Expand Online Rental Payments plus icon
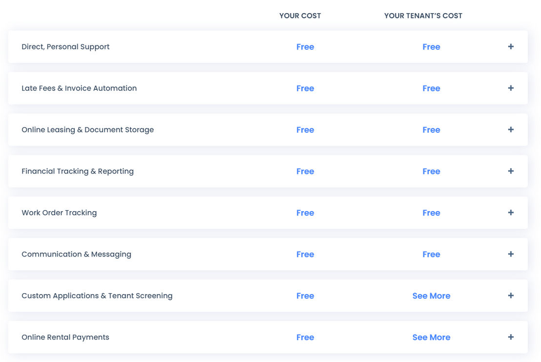Screen dimensions: 541x362 point(511,337)
